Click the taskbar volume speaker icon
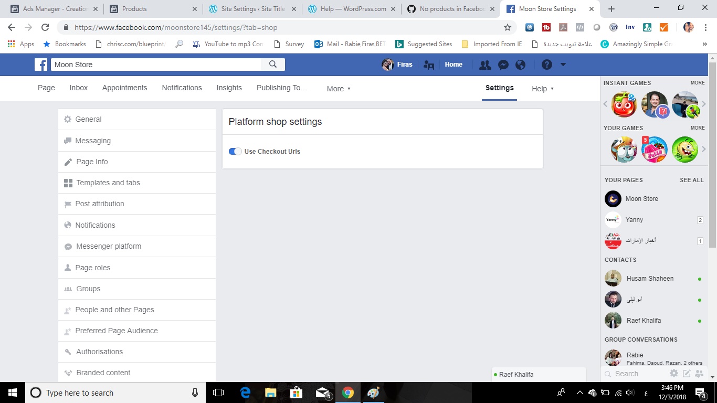 [x=629, y=393]
